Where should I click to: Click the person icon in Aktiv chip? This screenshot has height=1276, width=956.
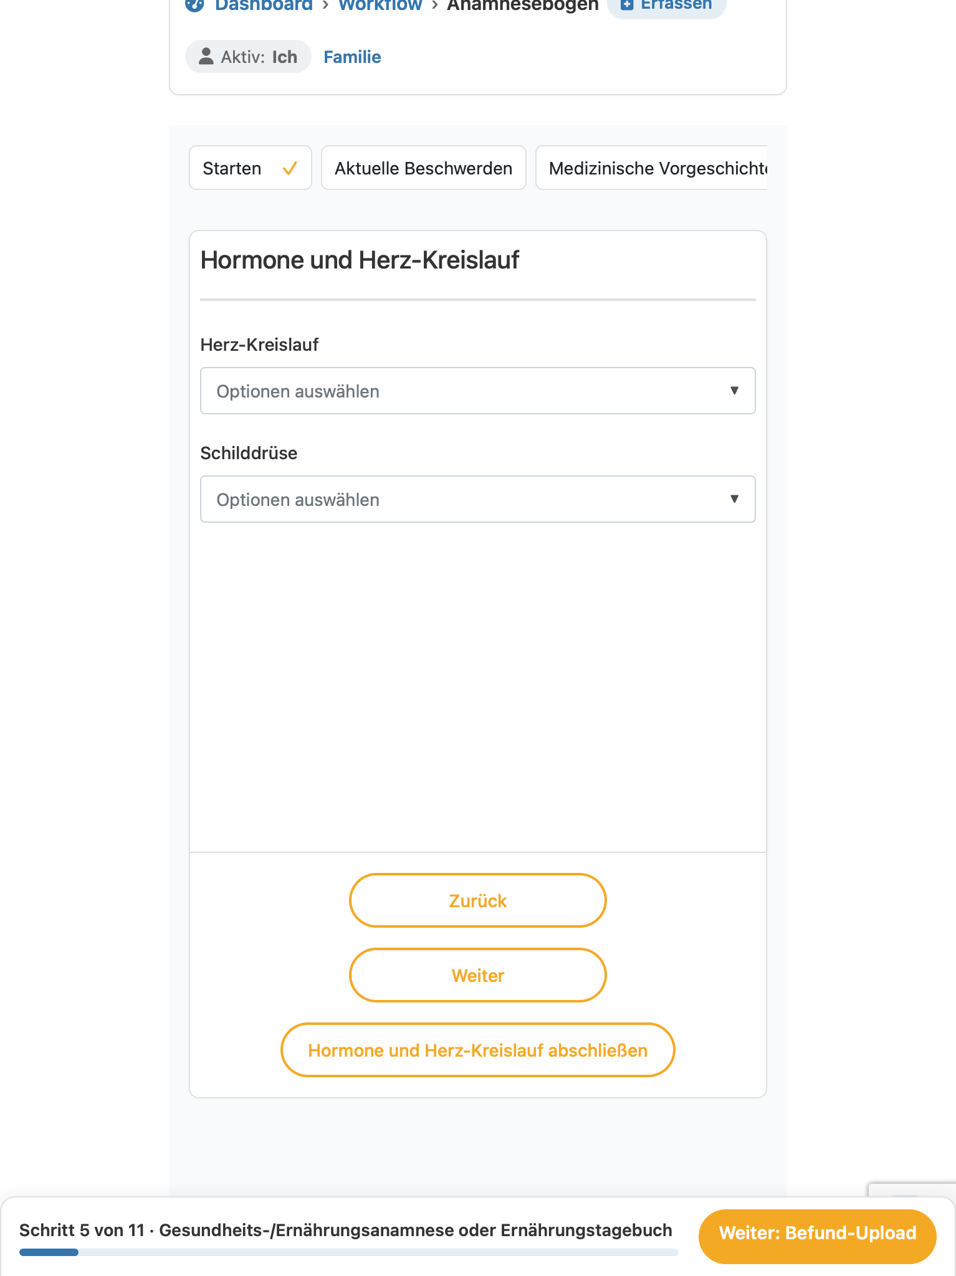[206, 57]
